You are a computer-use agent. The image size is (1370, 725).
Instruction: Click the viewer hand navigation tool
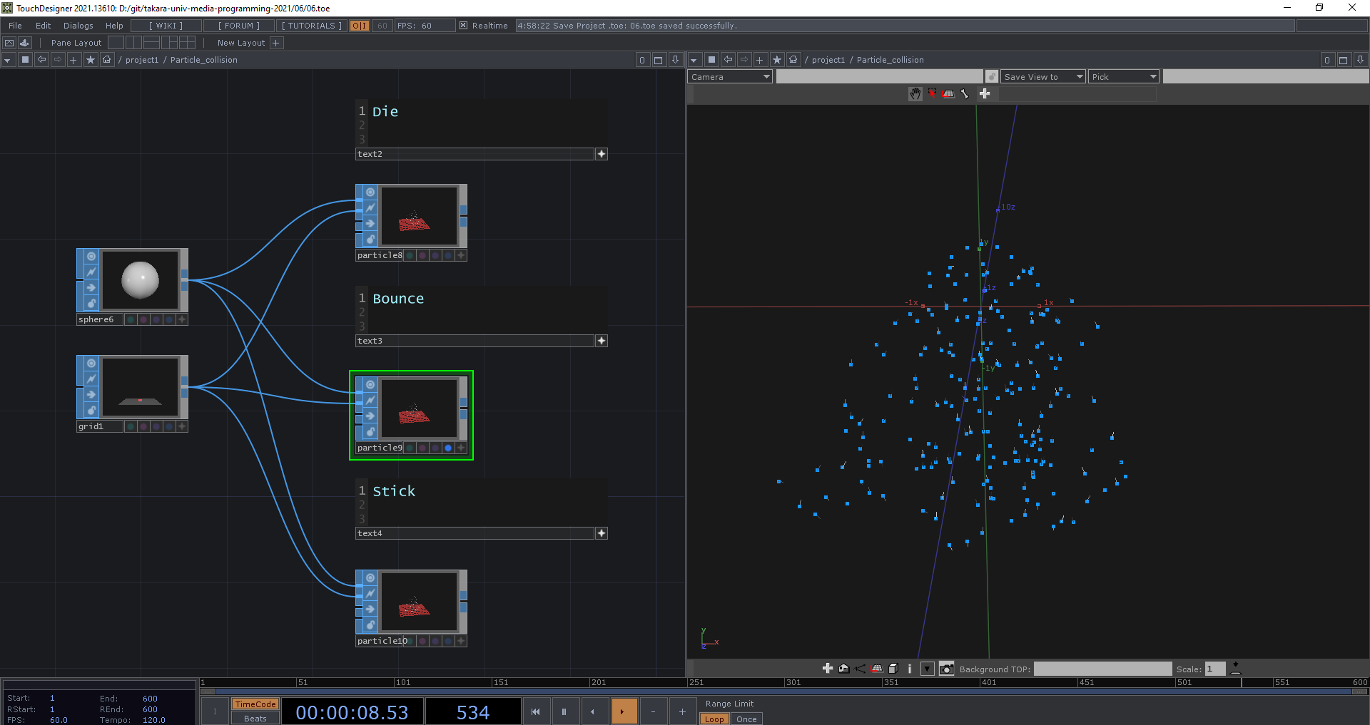(915, 94)
